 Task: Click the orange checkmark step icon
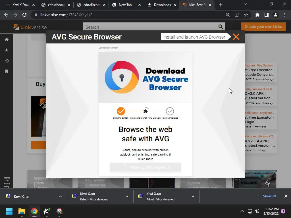click(x=121, y=111)
